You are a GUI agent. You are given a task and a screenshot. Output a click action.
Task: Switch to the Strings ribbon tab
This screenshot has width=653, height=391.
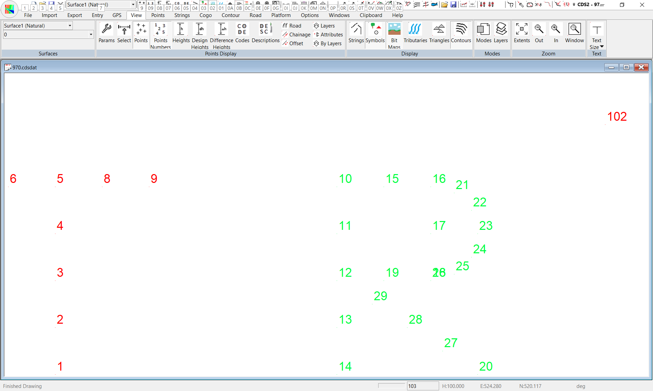[x=182, y=15]
